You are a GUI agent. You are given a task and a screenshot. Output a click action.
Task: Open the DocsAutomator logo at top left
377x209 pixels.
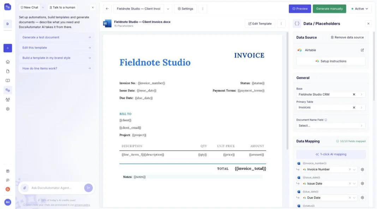[x=8, y=7]
